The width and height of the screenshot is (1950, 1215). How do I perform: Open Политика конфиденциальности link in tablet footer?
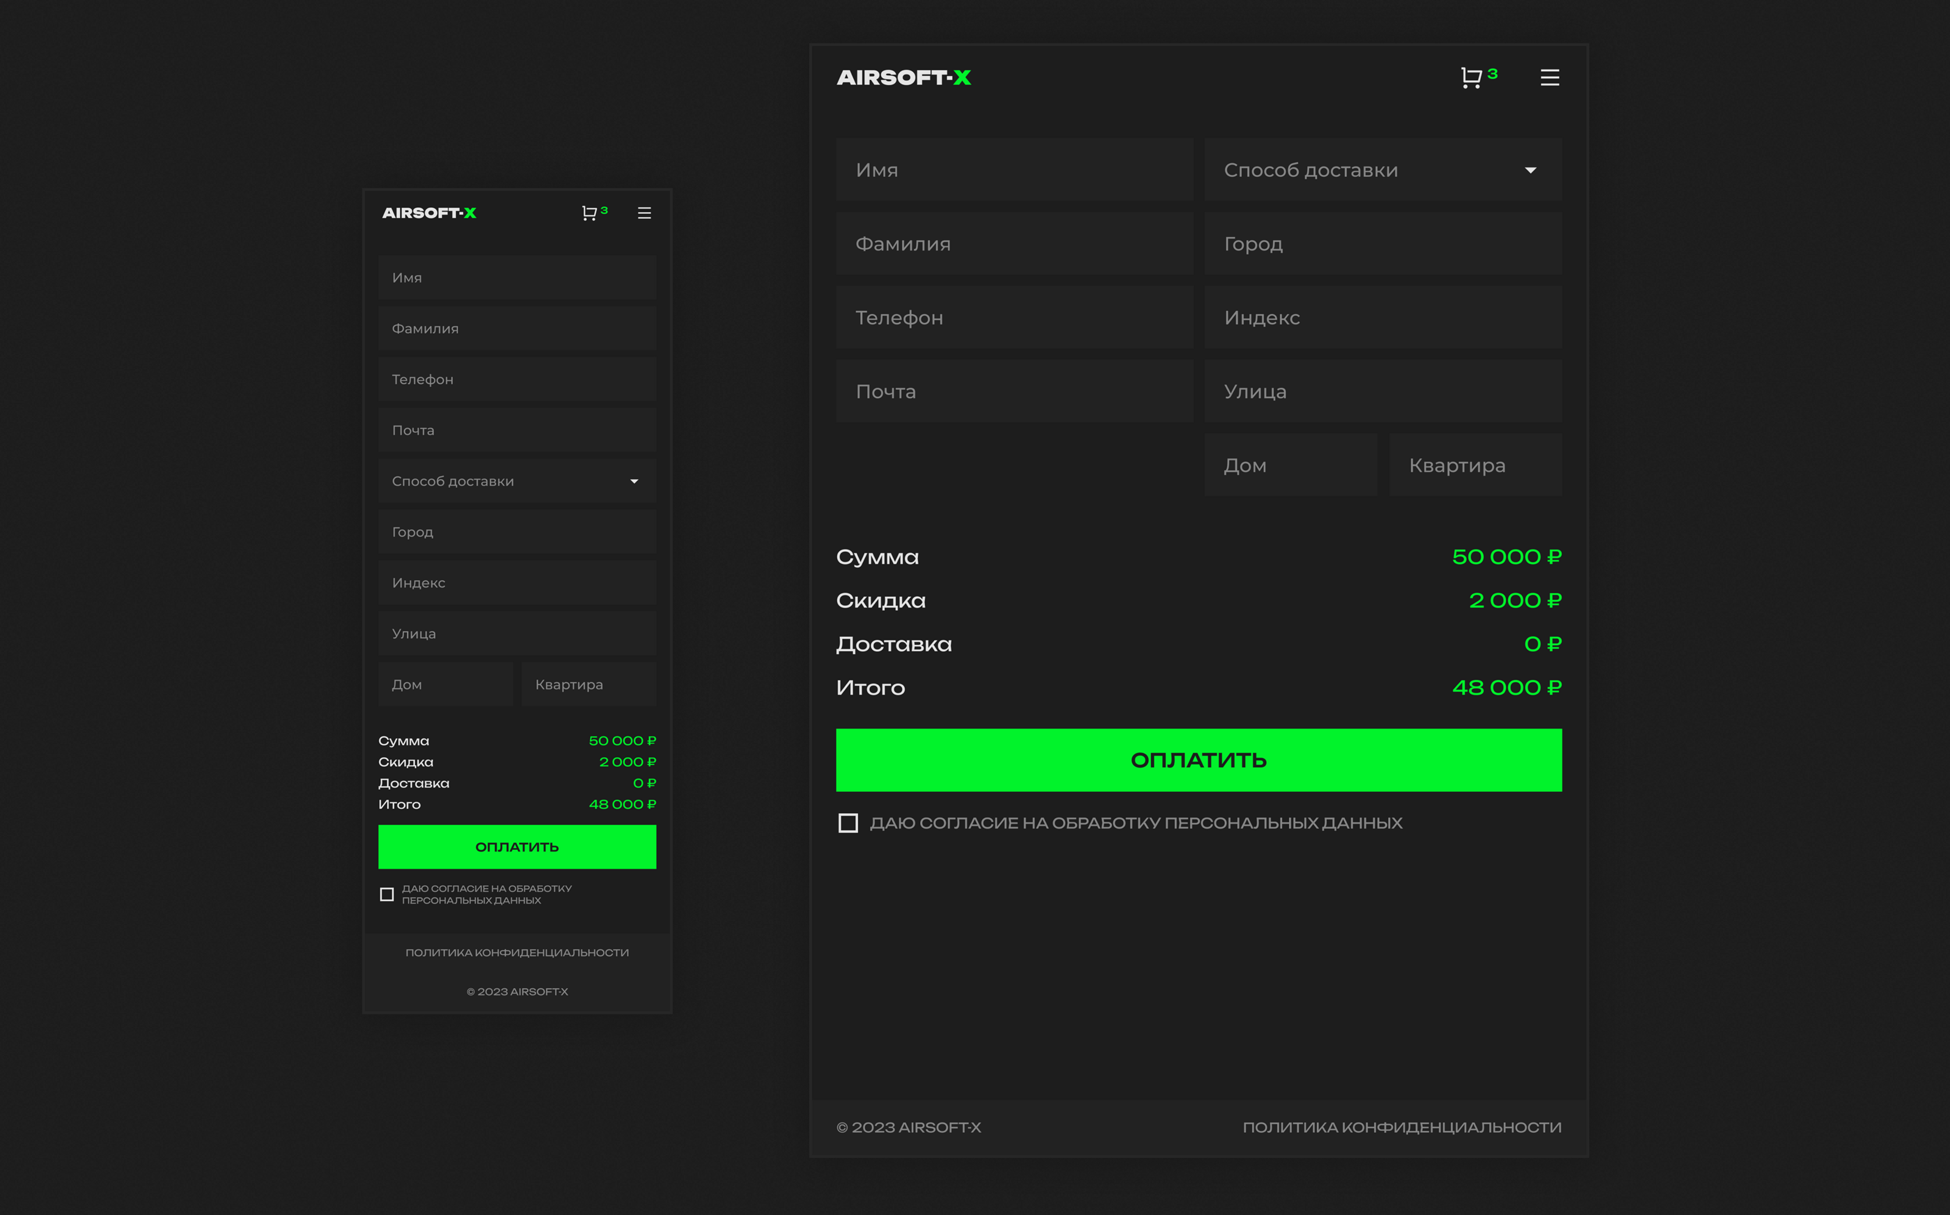click(1402, 1127)
